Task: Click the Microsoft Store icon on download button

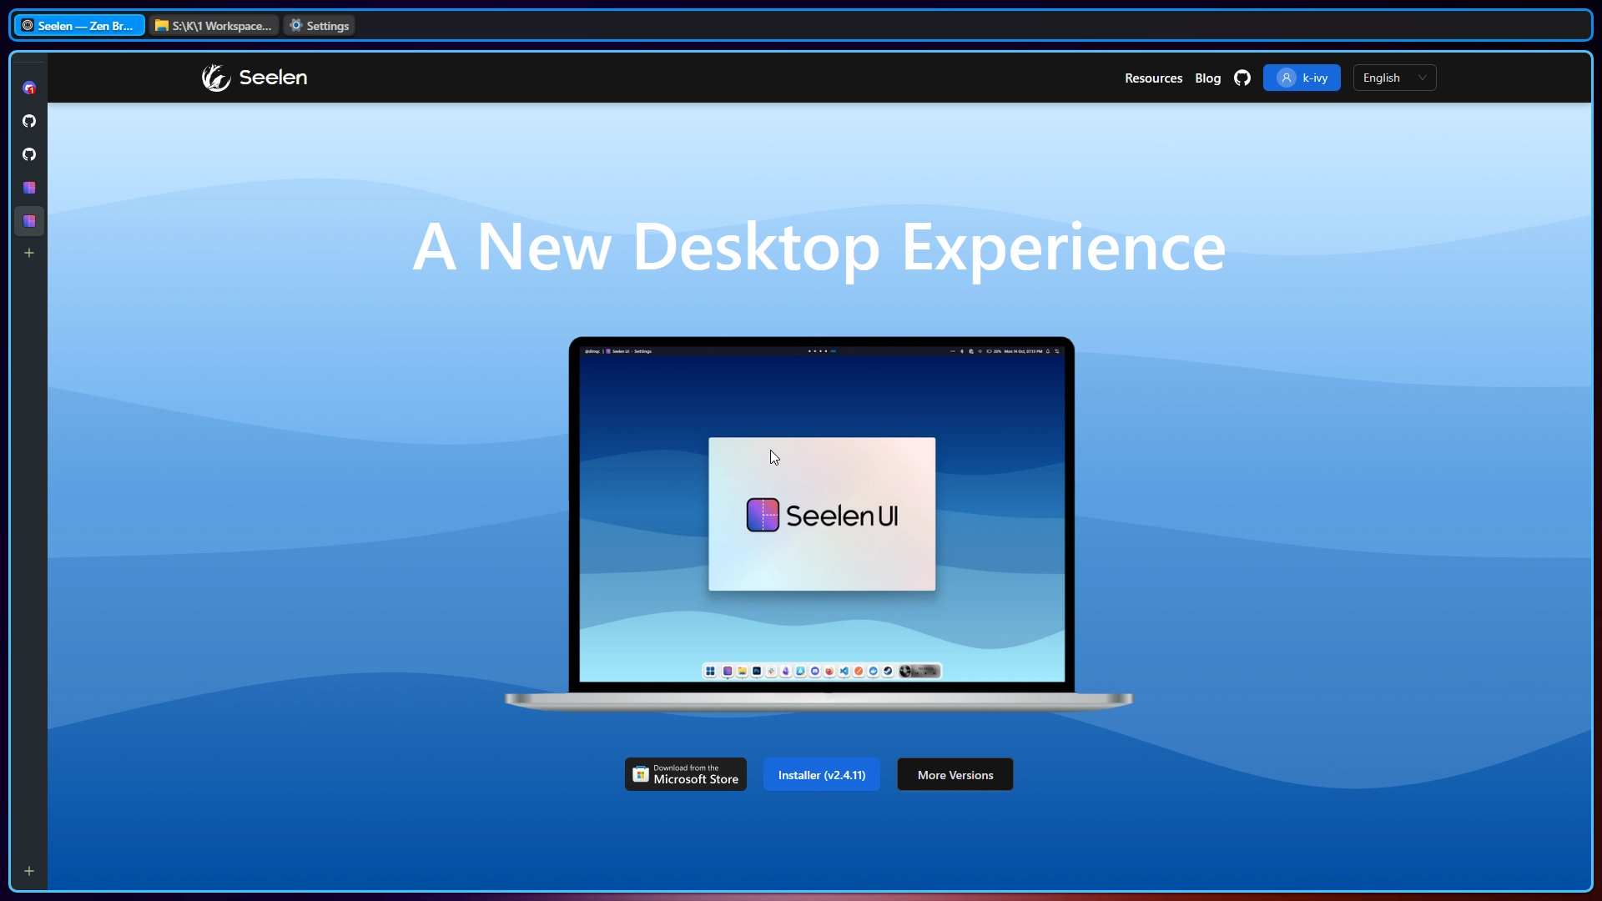Action: 641,773
